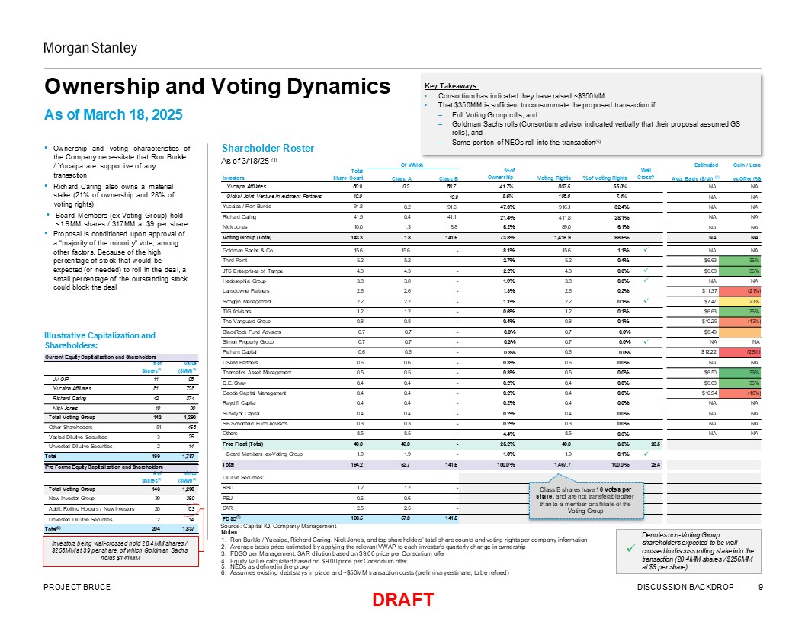
Task: Select the "Yucaipa / Ron Burkle" row label
Action: click(247, 207)
